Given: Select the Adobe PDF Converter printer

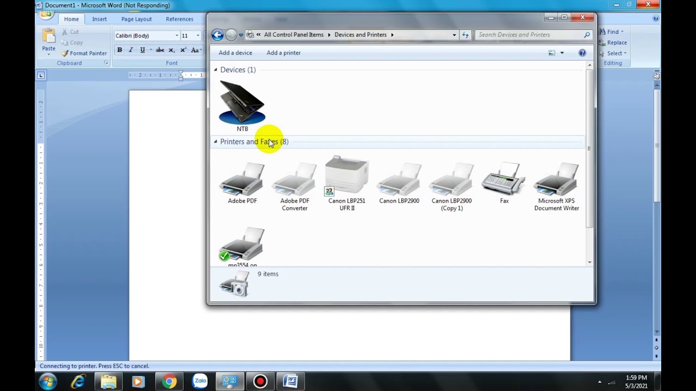Looking at the screenshot, I should pyautogui.click(x=294, y=187).
